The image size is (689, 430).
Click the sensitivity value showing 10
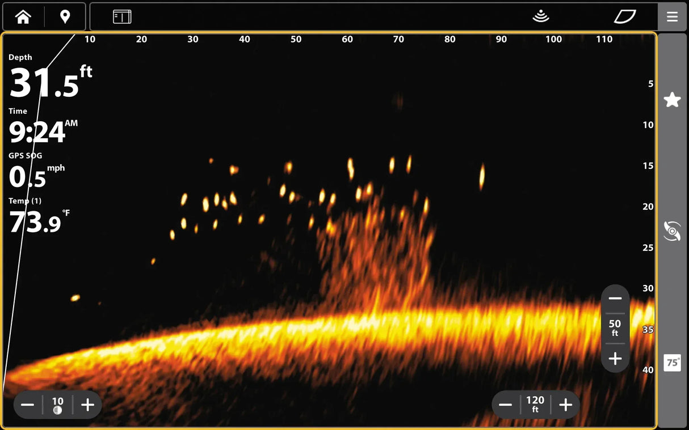click(x=57, y=401)
